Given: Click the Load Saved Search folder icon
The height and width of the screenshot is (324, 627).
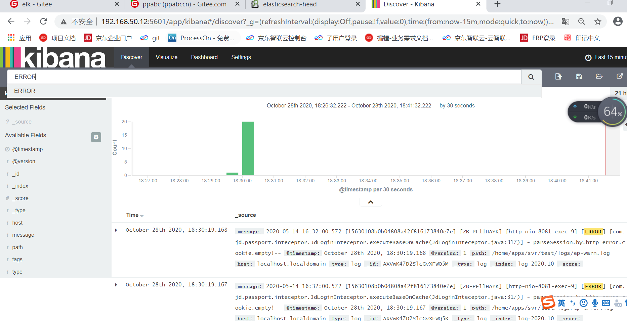Looking at the screenshot, I should coord(599,77).
